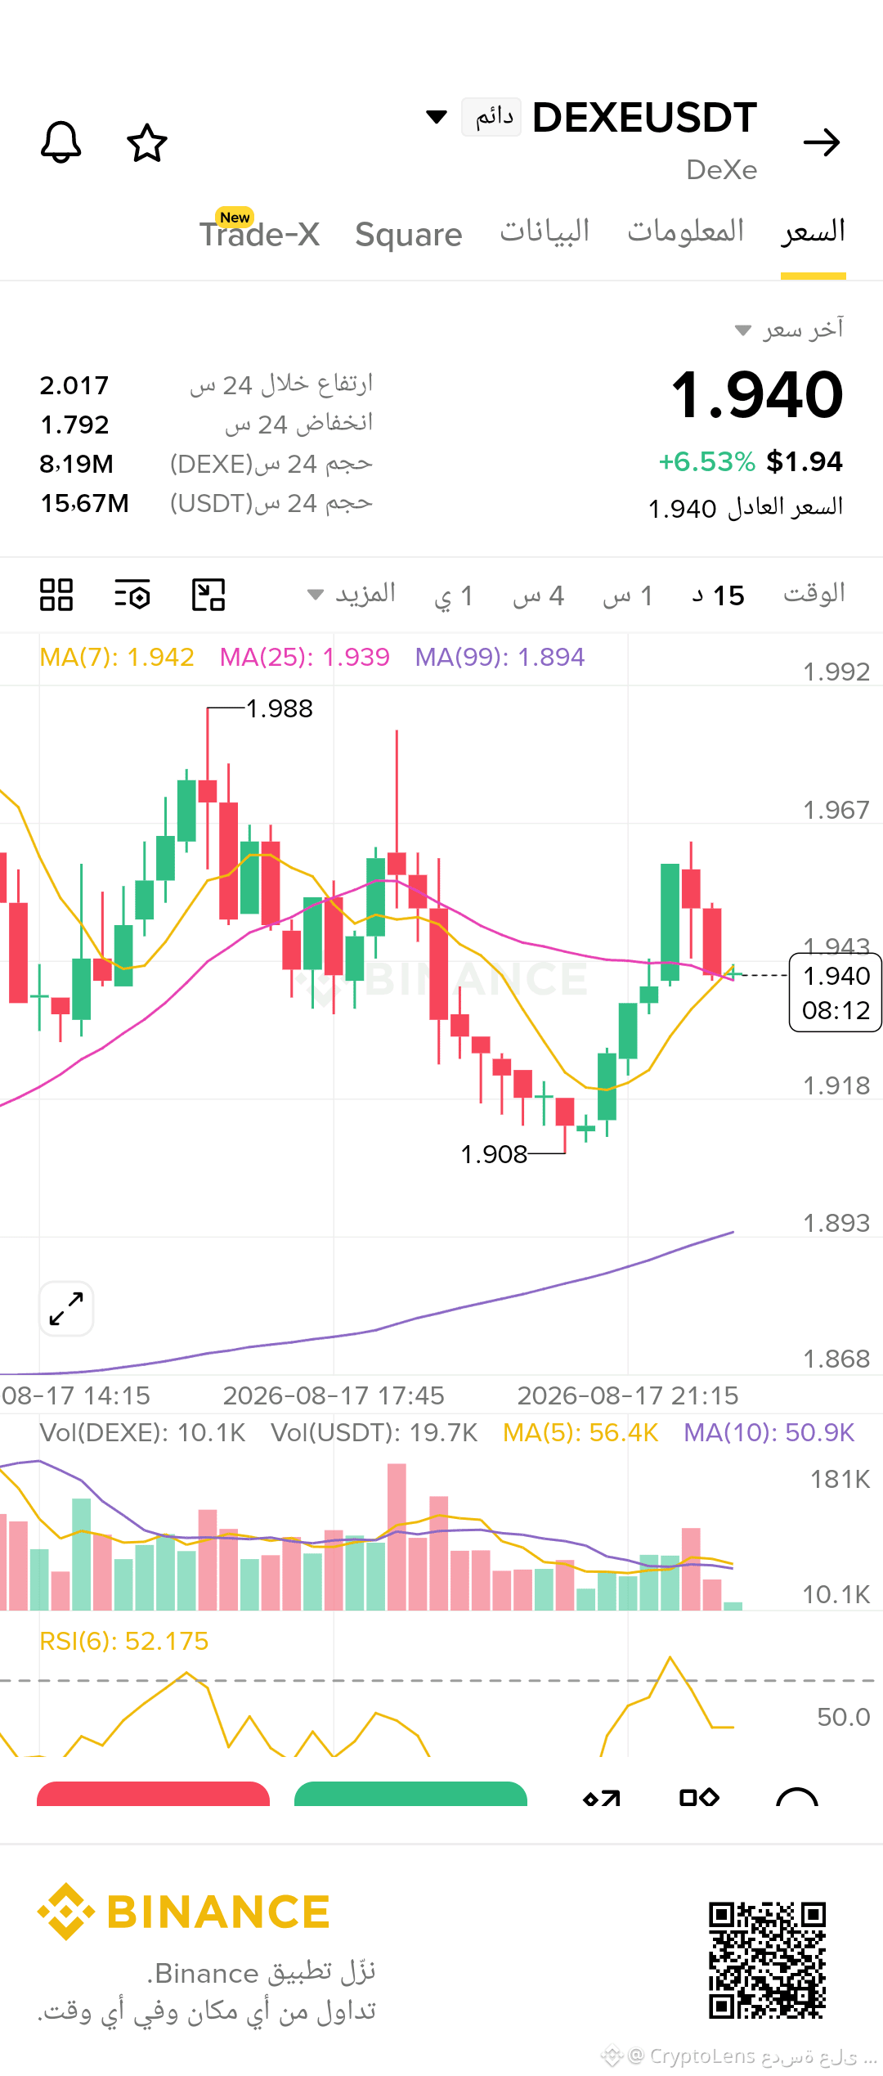883x2076 pixels.
Task: Tap the back arrow next to DEXEUSDT
Action: 822,142
